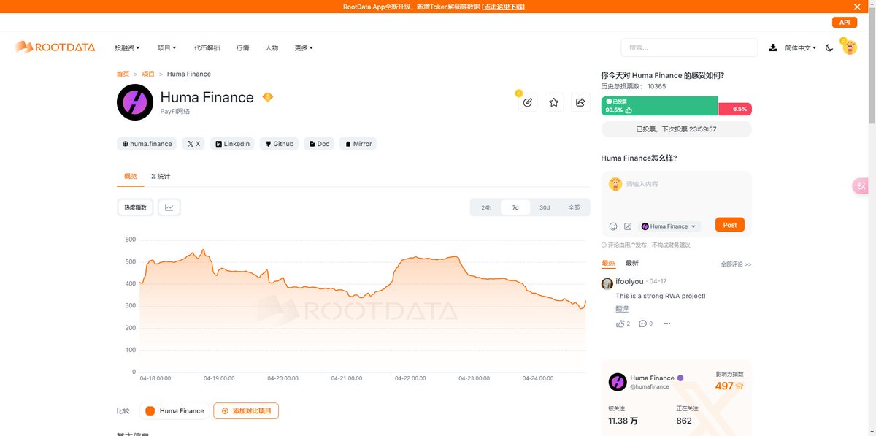Viewport: 876px width, 436px height.
Task: Focus the 请输入内容 comment box
Action: (x=676, y=194)
